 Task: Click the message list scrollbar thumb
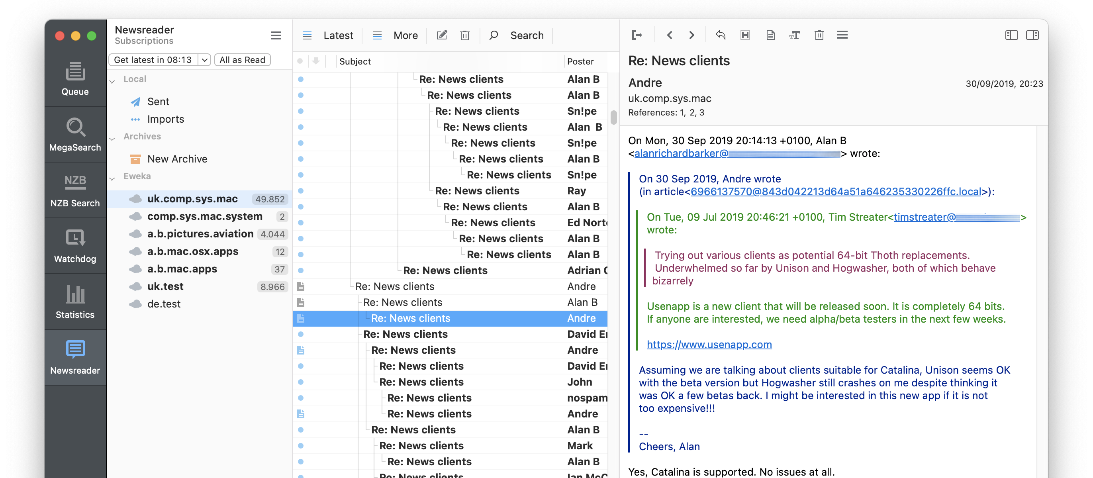[x=613, y=118]
